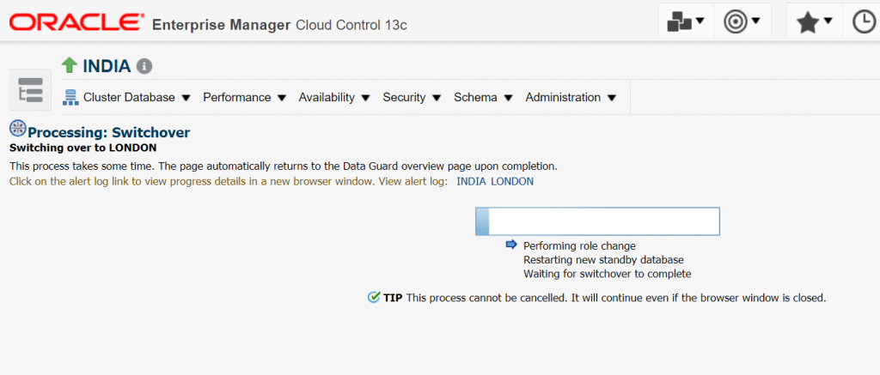Open the LONDON alert log link
Screen dimensions: 880x375
click(512, 181)
